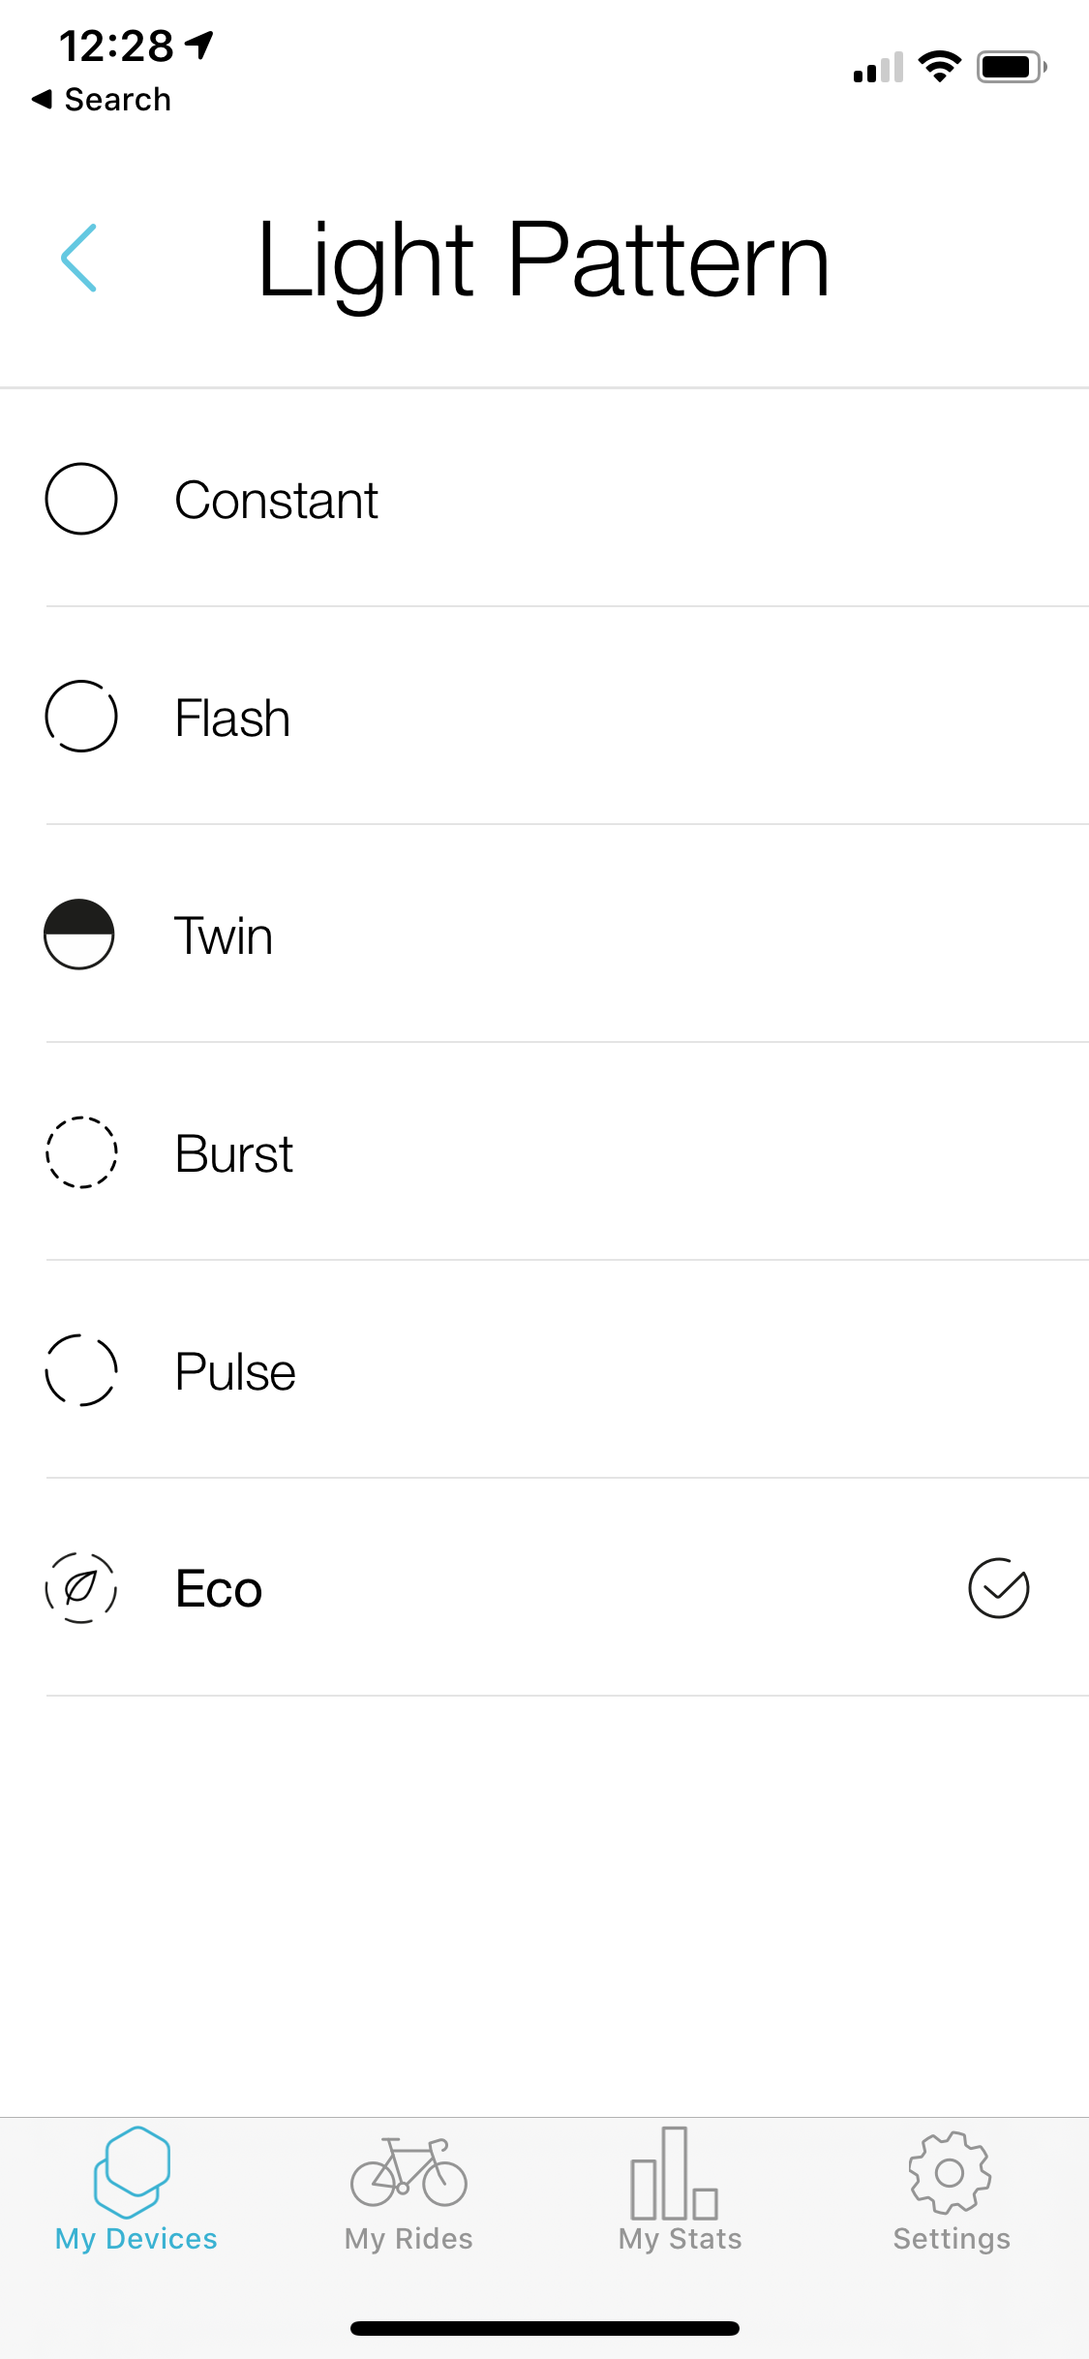Toggle the Eco checkmark selection
This screenshot has height=2359, width=1089.
pos(998,1588)
